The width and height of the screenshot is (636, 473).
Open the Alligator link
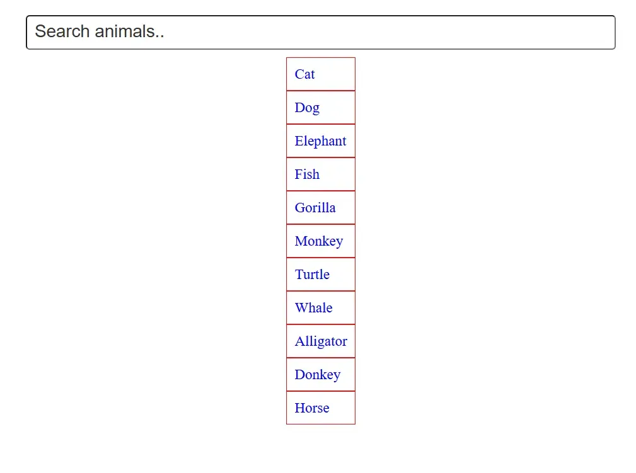pyautogui.click(x=321, y=341)
